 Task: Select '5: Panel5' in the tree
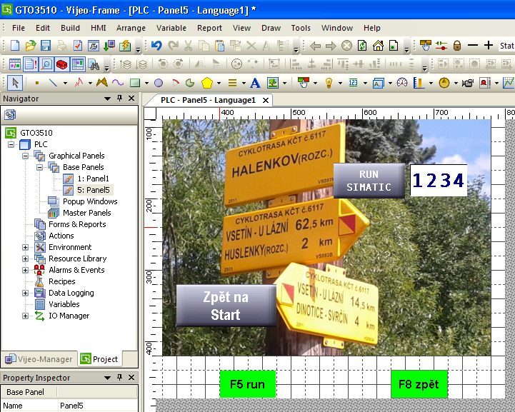click(x=94, y=190)
